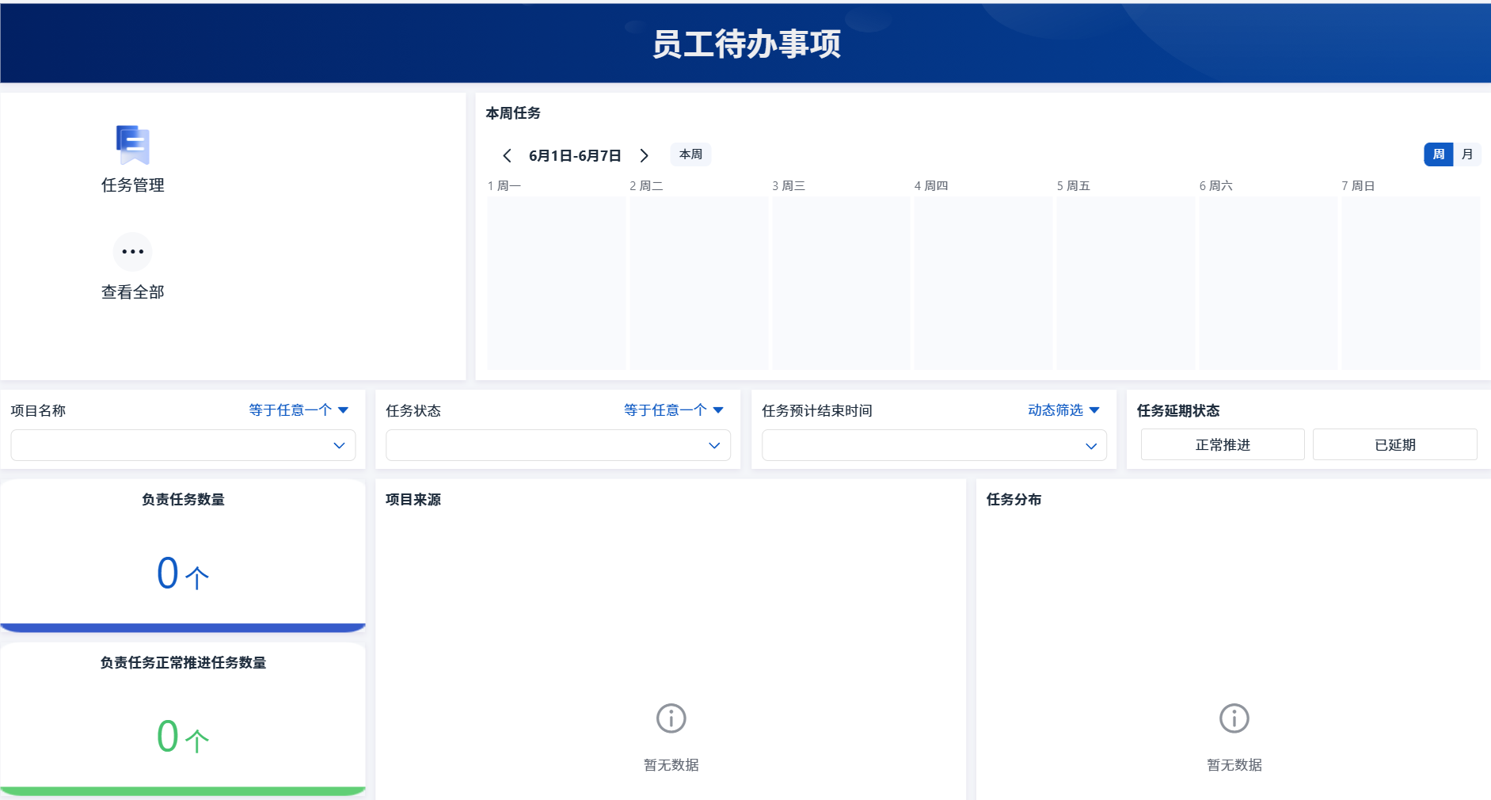Click info icon in 项目来源 panel
This screenshot has width=1491, height=800.
[671, 718]
